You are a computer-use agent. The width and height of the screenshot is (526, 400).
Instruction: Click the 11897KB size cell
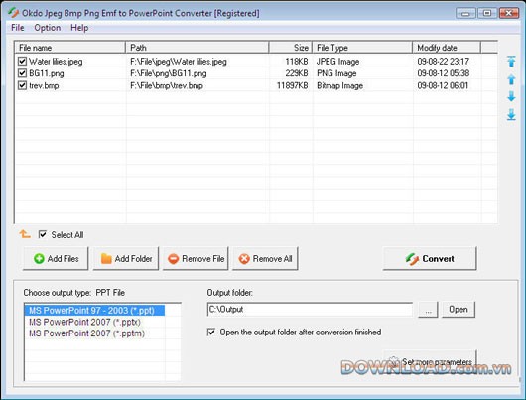292,85
